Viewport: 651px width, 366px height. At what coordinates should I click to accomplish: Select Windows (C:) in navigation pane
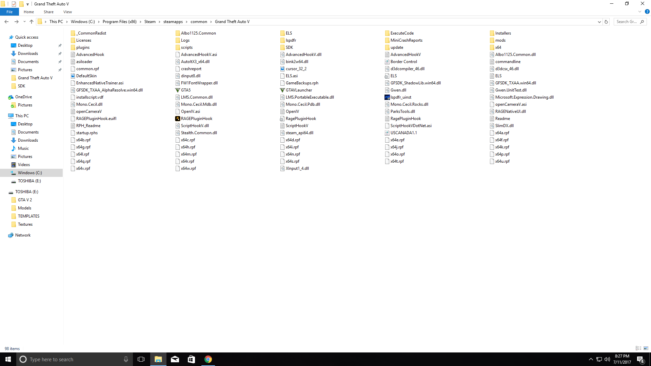click(x=30, y=173)
